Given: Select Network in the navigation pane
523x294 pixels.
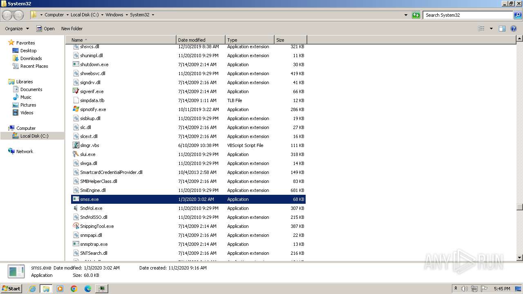Looking at the screenshot, I should click(x=25, y=151).
